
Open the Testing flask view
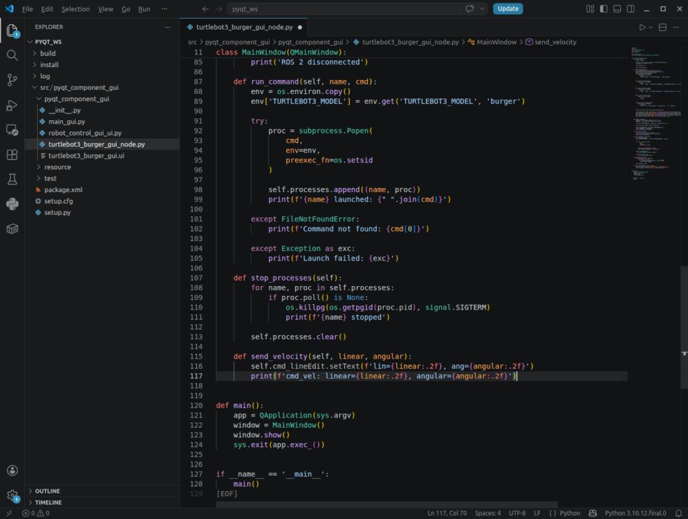pos(12,179)
